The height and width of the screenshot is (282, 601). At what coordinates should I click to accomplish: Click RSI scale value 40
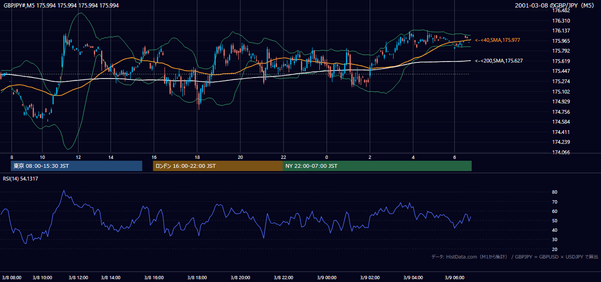click(x=555, y=230)
